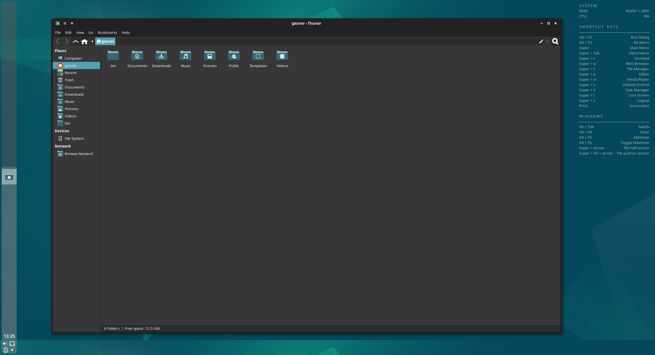Select the Videos folder in the main pane

tap(282, 56)
